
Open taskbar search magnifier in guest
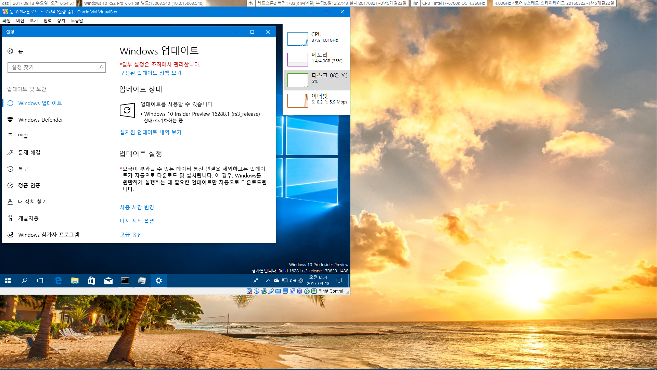coord(24,281)
